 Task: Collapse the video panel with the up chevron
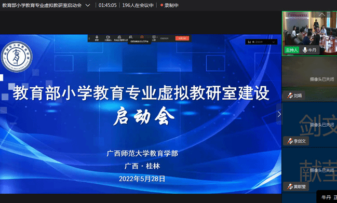point(322,15)
